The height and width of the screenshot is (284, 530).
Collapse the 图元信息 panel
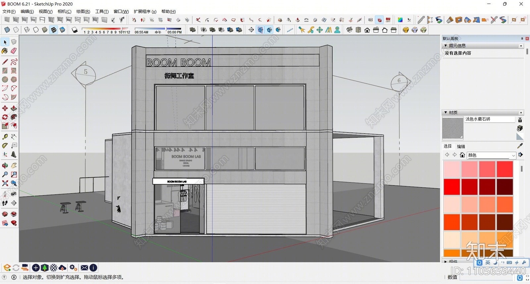pos(446,46)
